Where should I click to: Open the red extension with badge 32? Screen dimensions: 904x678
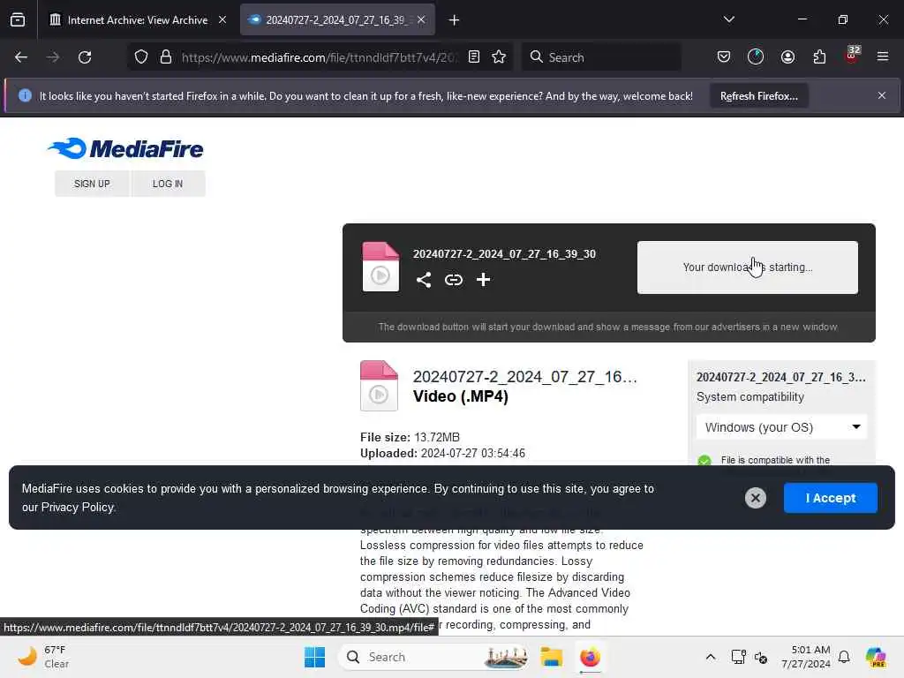point(852,56)
